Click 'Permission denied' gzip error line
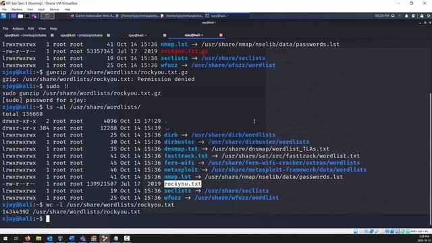Viewport: 432px width, 243px height. pos(99,80)
